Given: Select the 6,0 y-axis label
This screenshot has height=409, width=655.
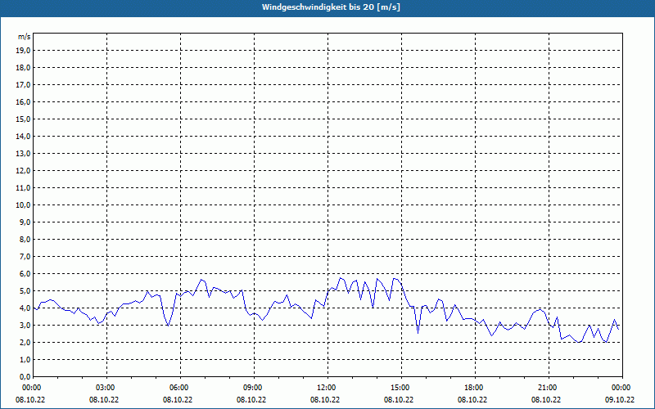Looking at the screenshot, I should (x=25, y=273).
